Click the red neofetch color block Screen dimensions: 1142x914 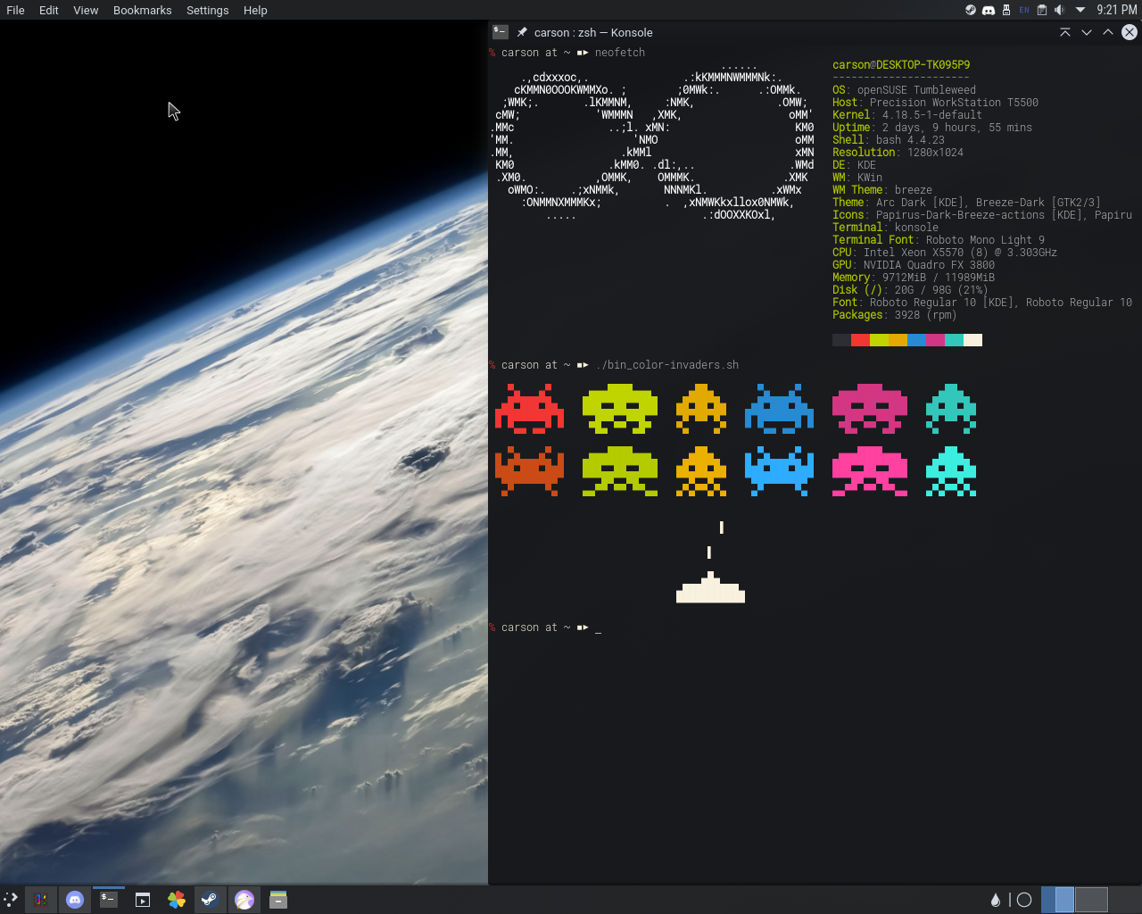(860, 340)
